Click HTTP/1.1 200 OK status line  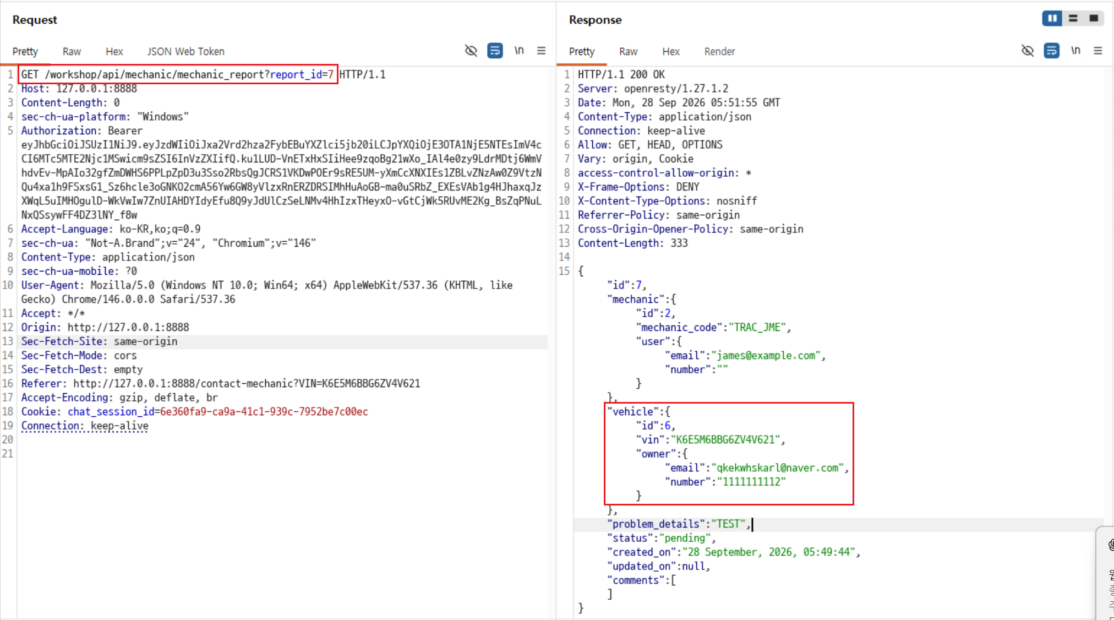(x=621, y=74)
